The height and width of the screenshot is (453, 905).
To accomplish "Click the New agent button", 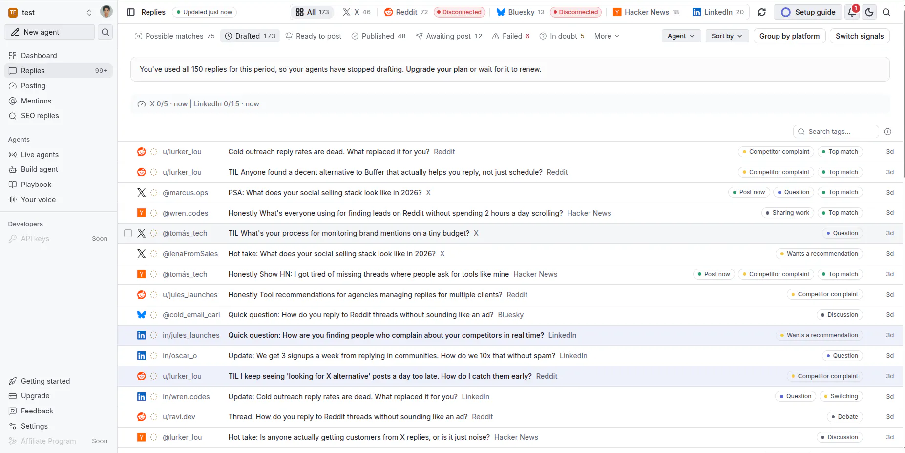I will tap(49, 32).
